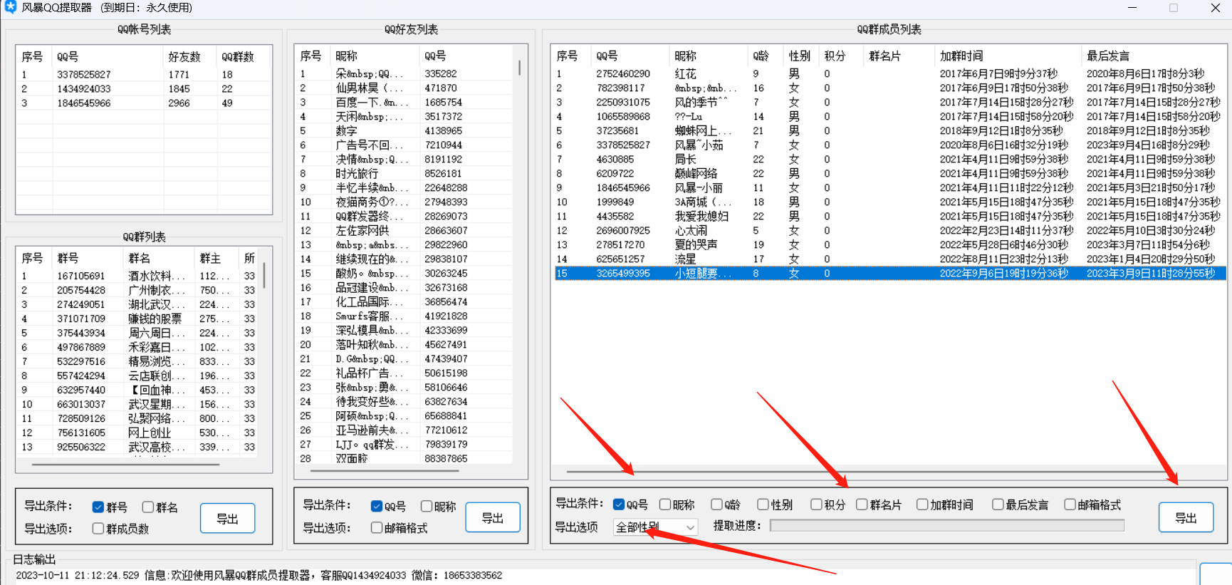
Task: Select member 红花 2752460290
Action: pos(889,73)
